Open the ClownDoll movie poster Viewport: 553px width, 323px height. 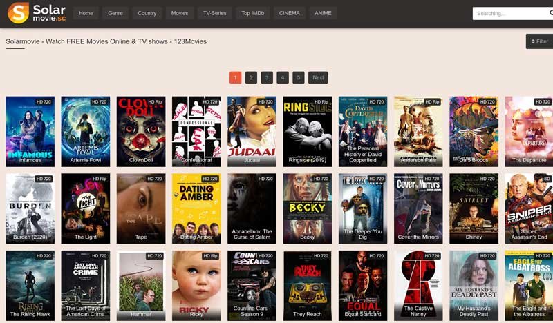[141, 131]
